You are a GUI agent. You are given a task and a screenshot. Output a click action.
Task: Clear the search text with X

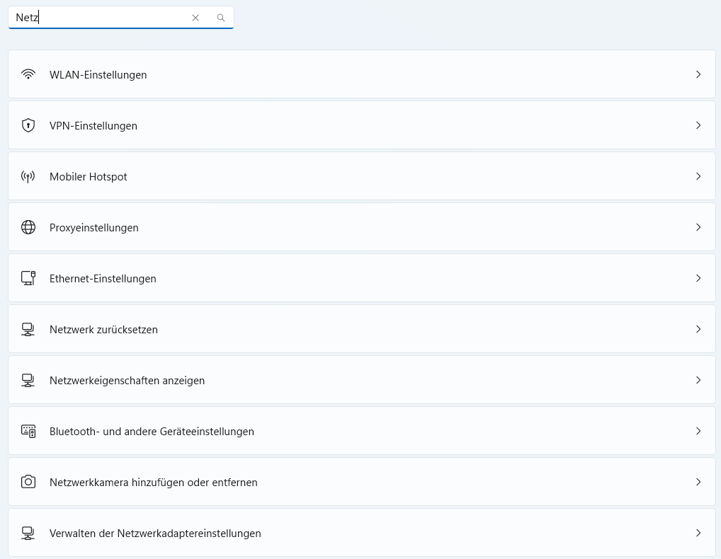195,18
